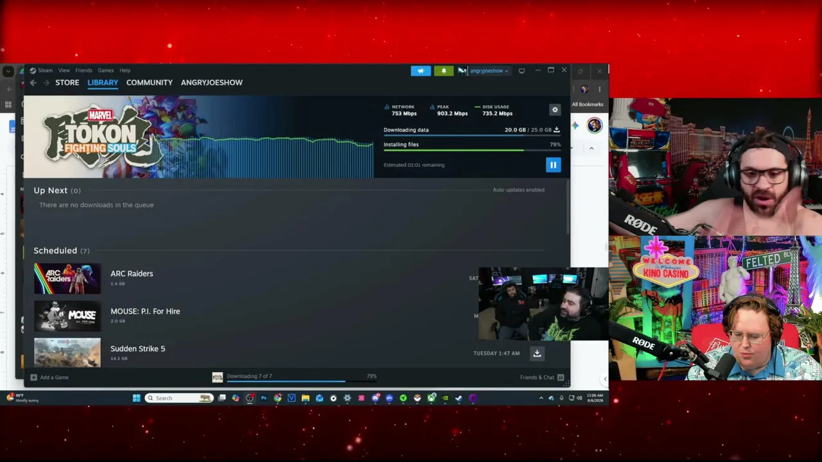Click the taskbar Search box
822x462 pixels.
[179, 398]
